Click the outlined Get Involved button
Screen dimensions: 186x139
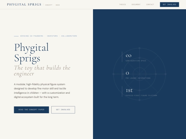point(63,110)
